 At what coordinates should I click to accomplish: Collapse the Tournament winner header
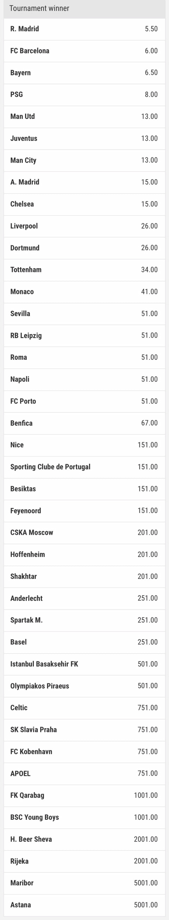84,8
